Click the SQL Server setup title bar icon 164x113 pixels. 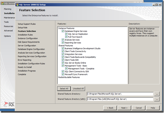point(17,5)
